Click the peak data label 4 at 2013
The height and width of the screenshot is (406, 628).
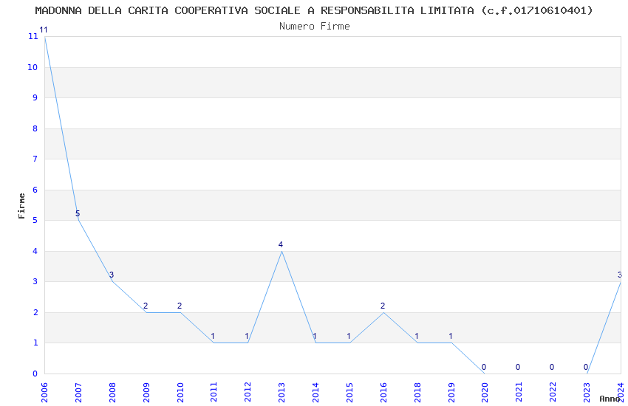click(x=281, y=244)
